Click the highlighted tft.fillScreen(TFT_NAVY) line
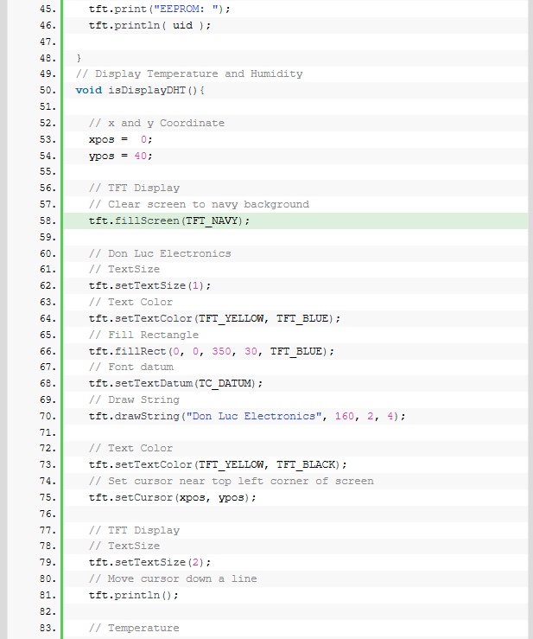 (x=169, y=220)
